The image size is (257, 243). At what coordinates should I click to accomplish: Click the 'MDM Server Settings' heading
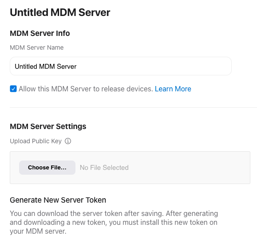pos(48,126)
